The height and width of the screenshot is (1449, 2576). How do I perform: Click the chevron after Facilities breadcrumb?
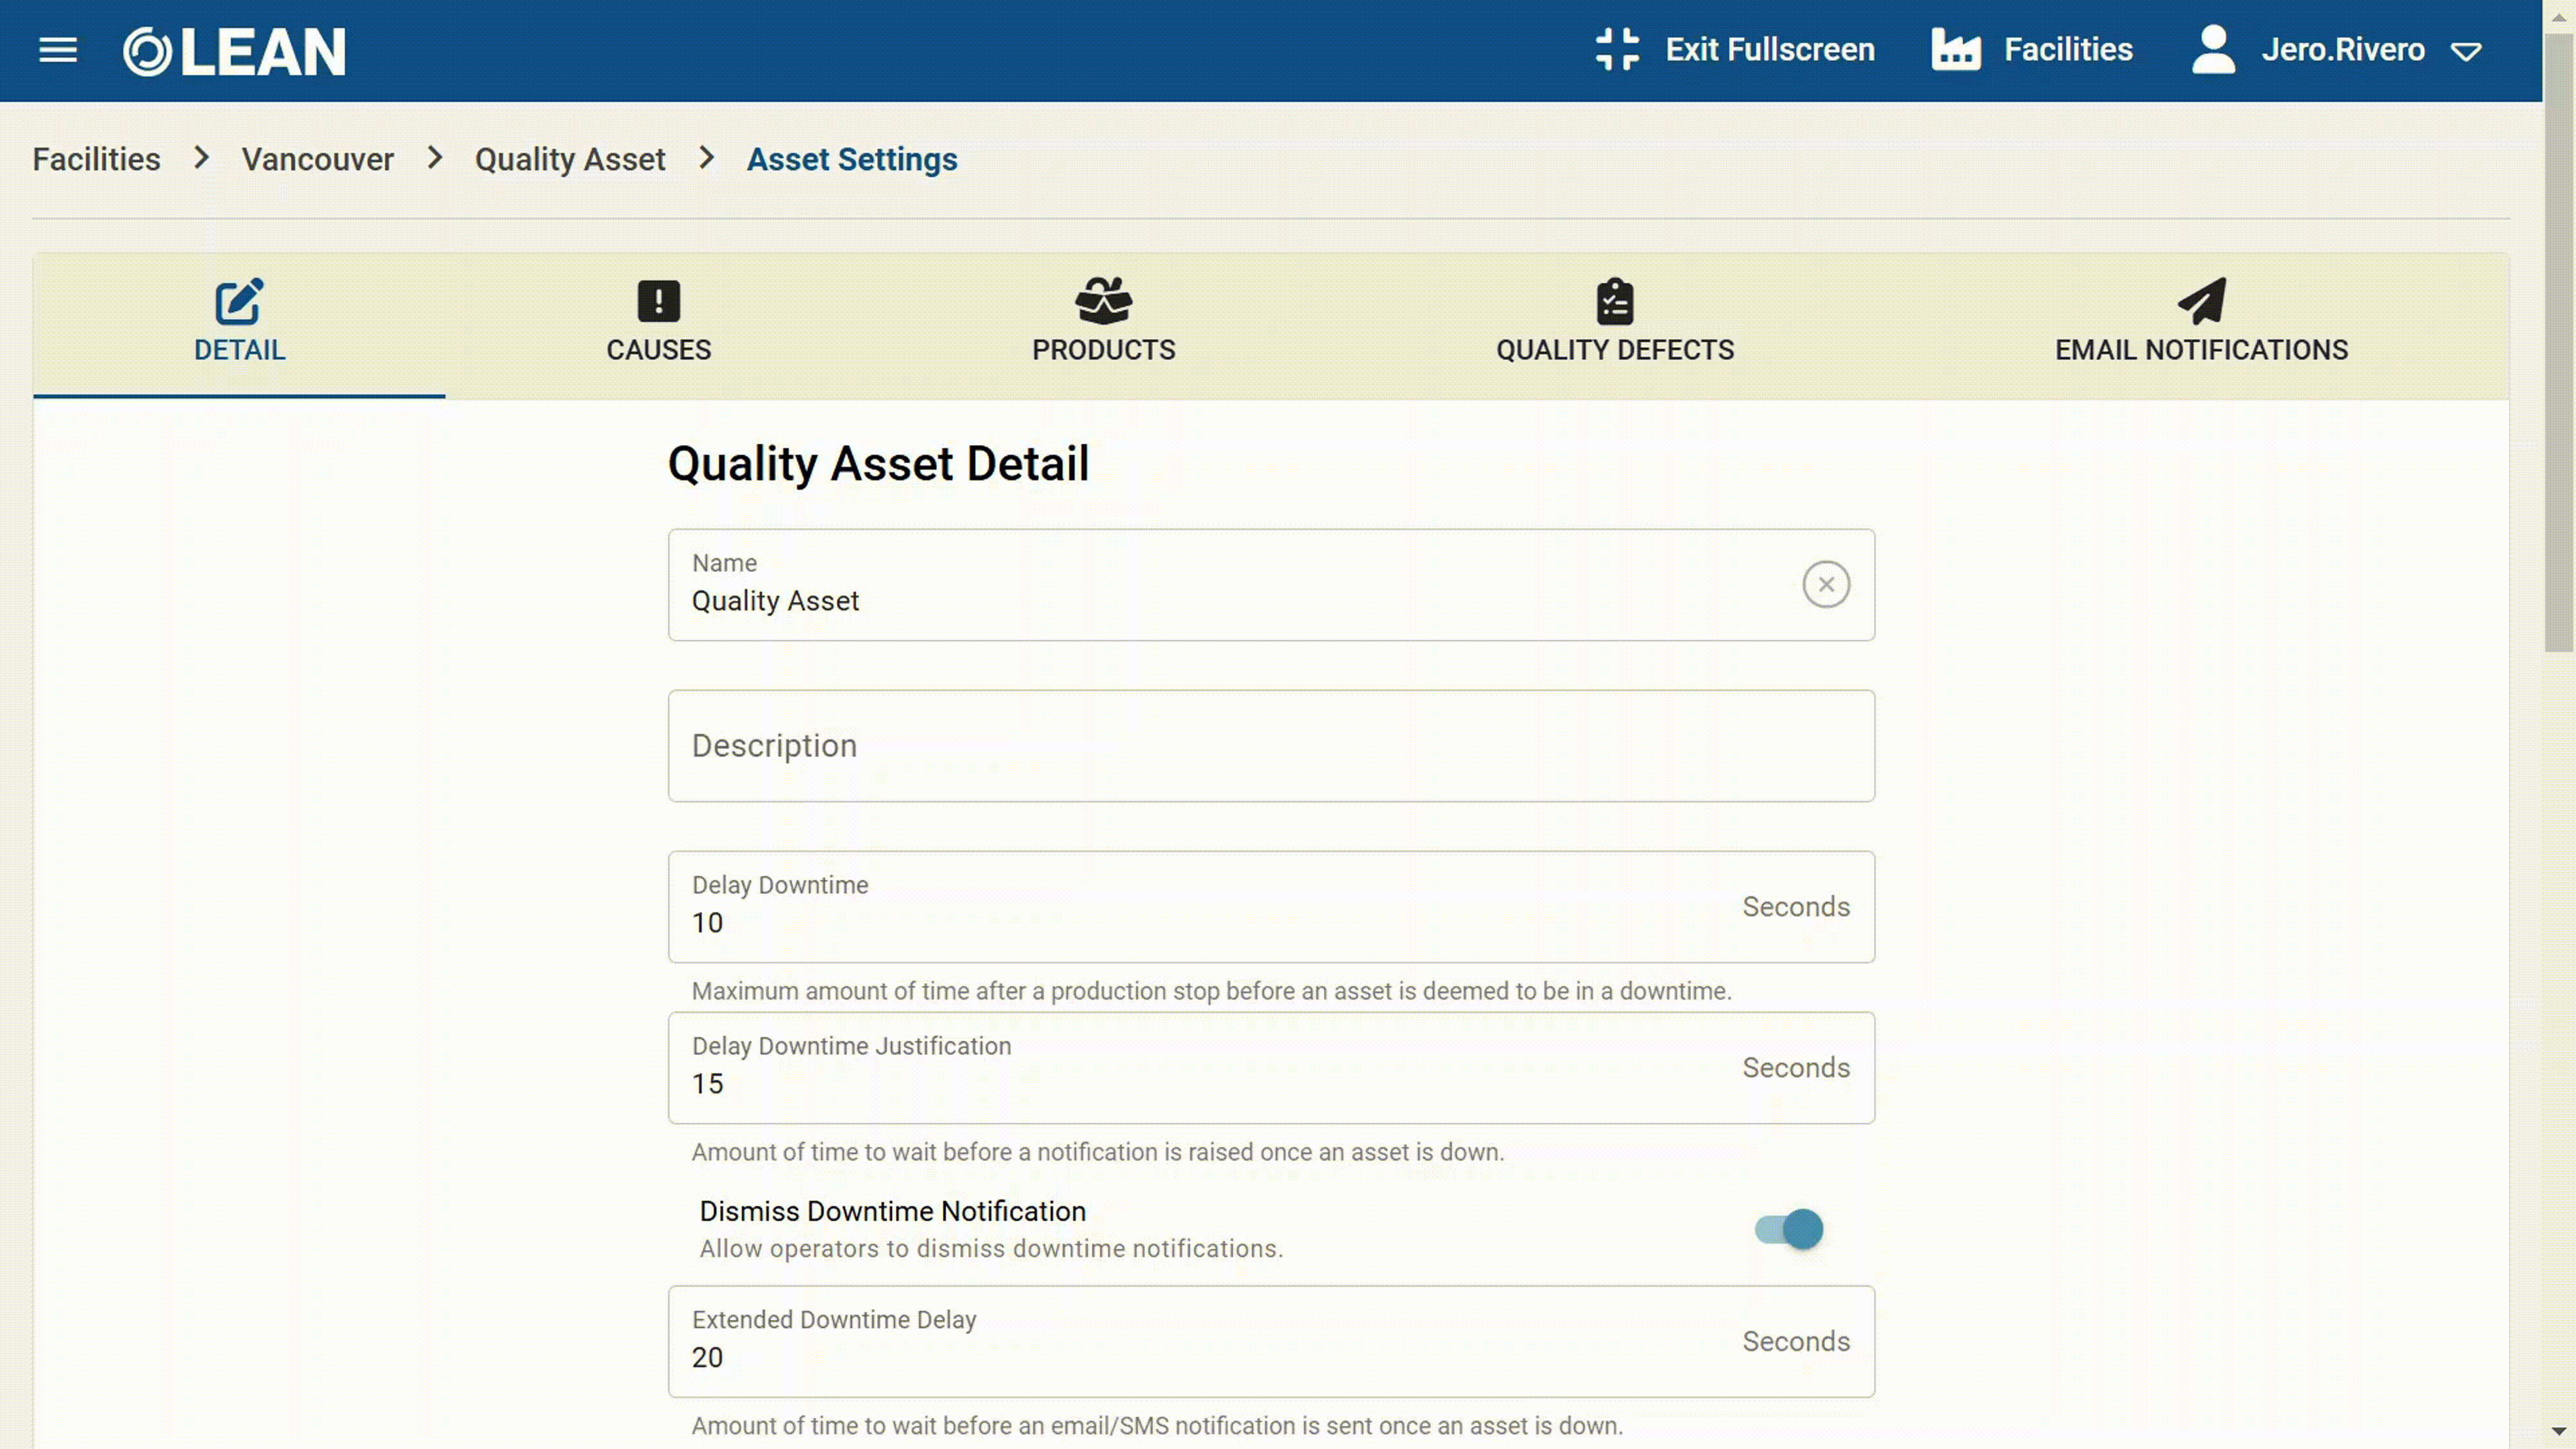pos(201,158)
